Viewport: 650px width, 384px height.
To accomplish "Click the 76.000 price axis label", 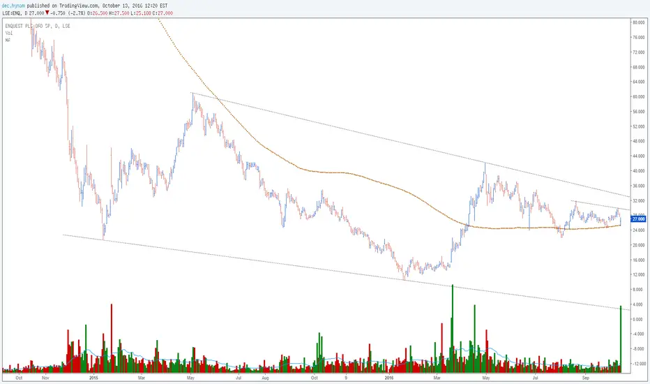I will pos(638,38).
